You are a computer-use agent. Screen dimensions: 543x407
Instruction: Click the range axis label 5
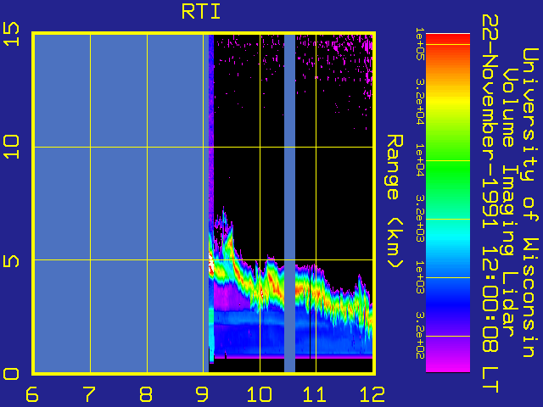[11, 261]
